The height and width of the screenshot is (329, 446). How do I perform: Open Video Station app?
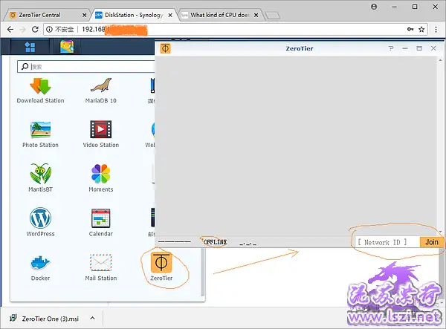[100, 135]
